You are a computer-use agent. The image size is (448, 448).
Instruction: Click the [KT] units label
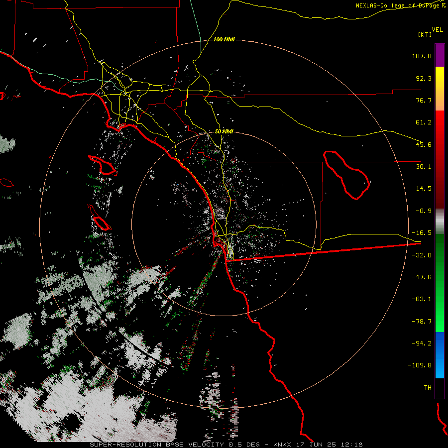[425, 34]
